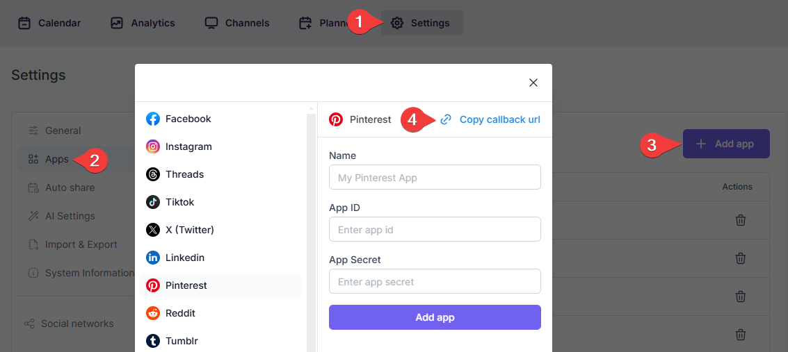Click the Apps grid icon

point(33,160)
